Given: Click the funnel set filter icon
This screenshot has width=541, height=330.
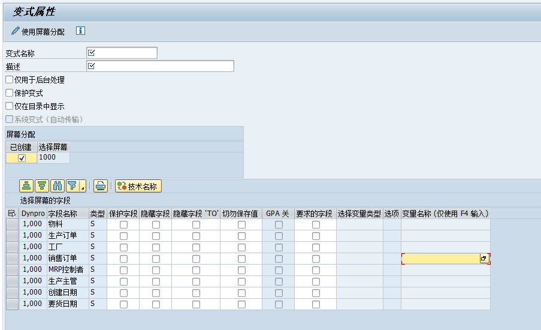Looking at the screenshot, I should point(72,186).
